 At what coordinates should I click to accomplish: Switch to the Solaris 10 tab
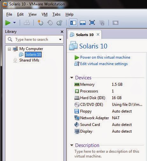click(x=85, y=35)
